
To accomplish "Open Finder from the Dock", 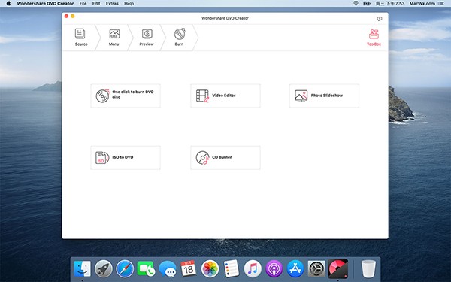I will [82, 268].
